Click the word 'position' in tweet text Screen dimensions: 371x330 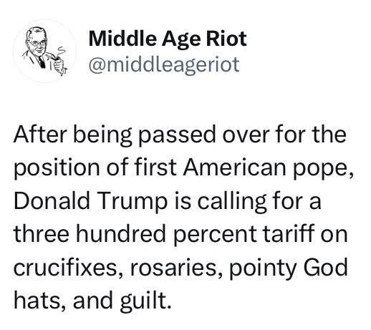57,168
